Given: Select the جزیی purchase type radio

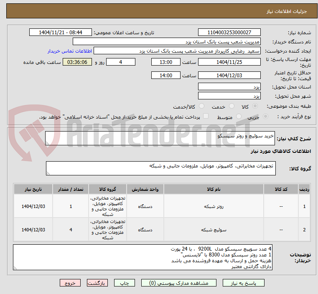Looking at the screenshot, I should pos(265,116).
